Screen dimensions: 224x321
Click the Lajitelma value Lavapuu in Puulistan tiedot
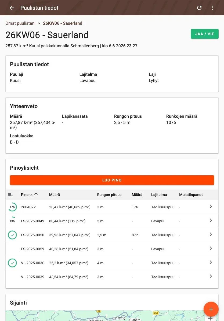coord(87,80)
